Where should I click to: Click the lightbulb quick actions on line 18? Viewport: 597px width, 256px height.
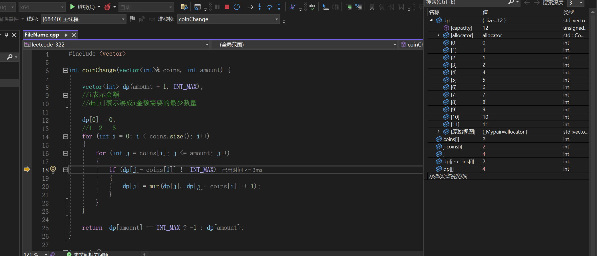53,170
